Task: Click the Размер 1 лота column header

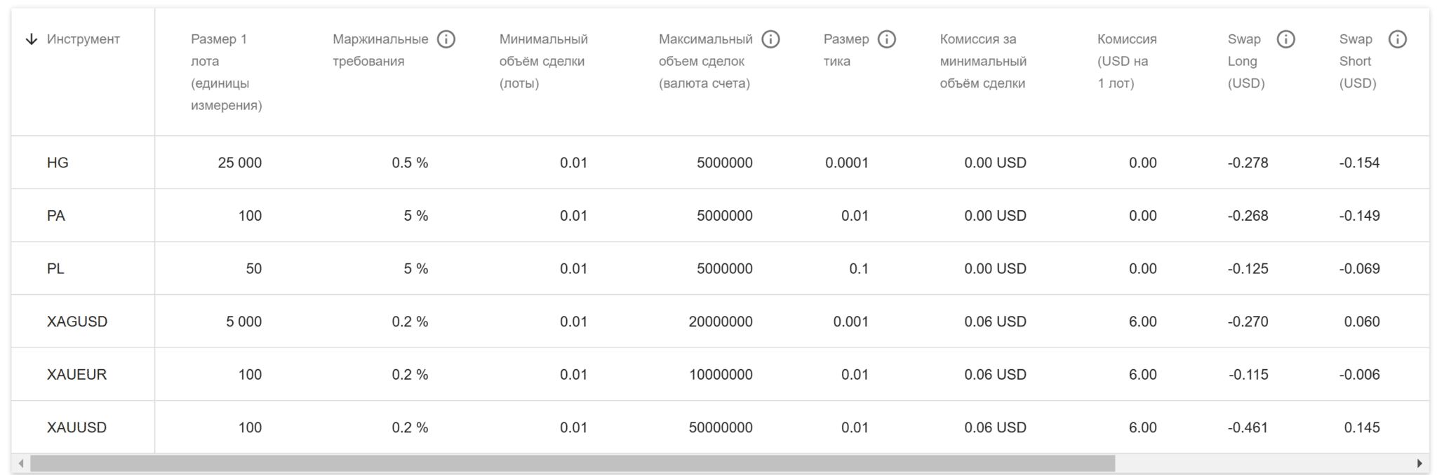Action: click(x=226, y=71)
